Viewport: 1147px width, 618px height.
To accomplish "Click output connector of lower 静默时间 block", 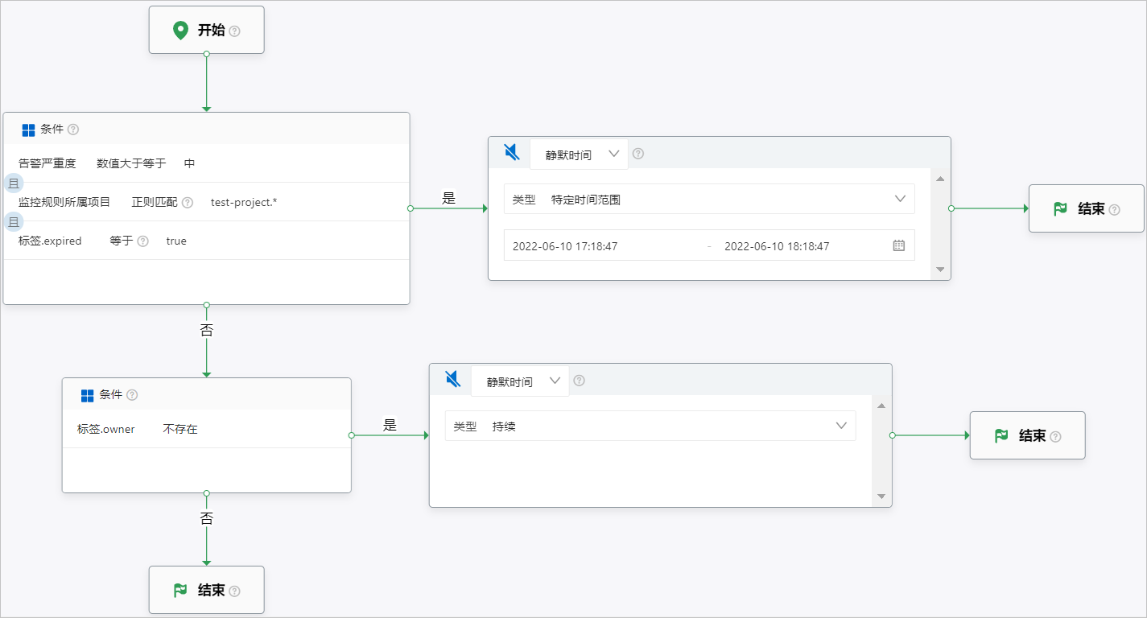I will point(893,435).
